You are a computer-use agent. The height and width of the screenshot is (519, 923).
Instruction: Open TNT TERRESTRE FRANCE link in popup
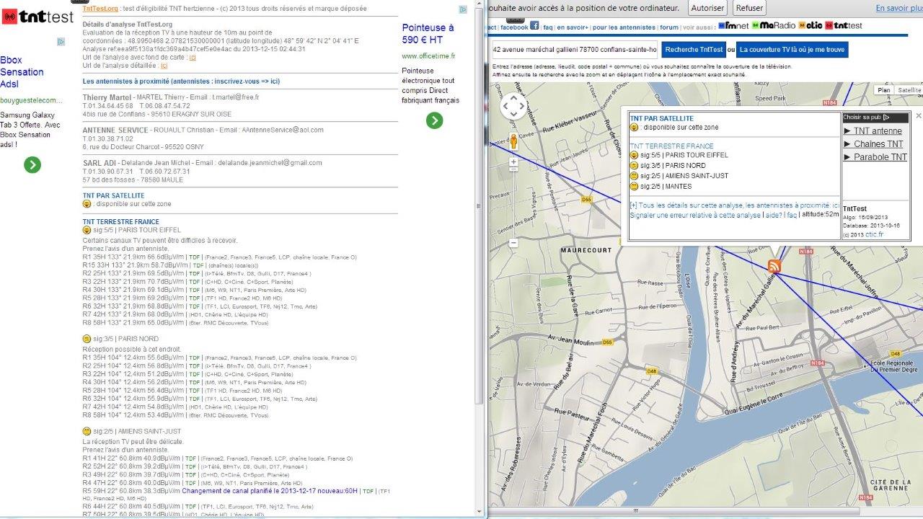(671, 146)
